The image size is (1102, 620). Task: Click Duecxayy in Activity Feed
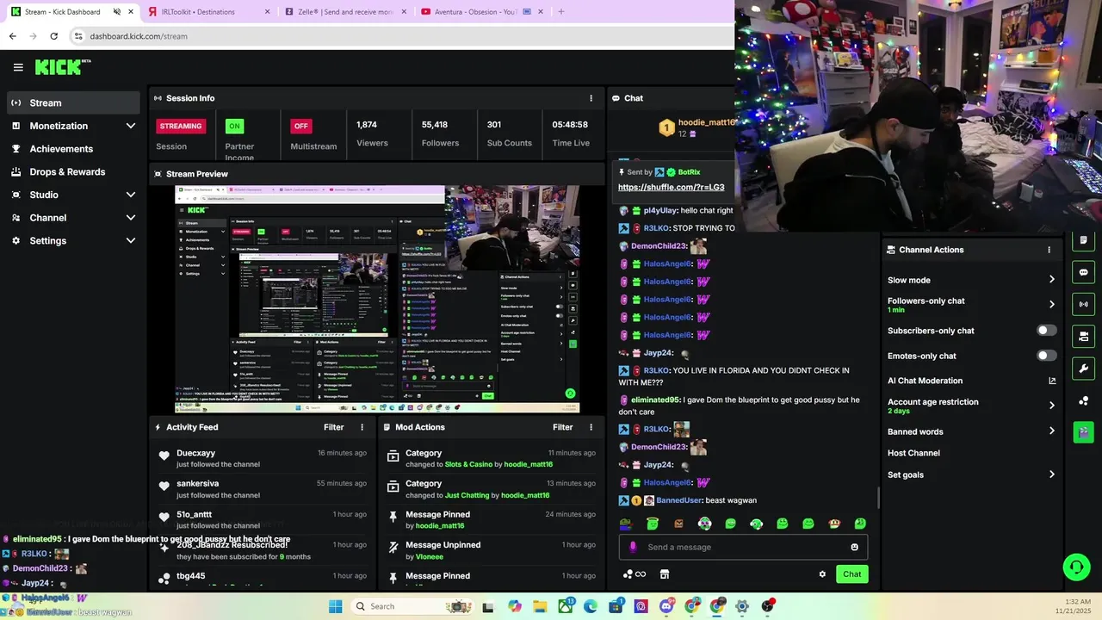(x=195, y=453)
